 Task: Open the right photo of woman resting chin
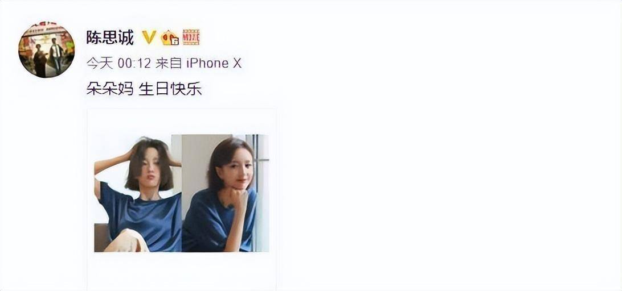[x=226, y=193]
